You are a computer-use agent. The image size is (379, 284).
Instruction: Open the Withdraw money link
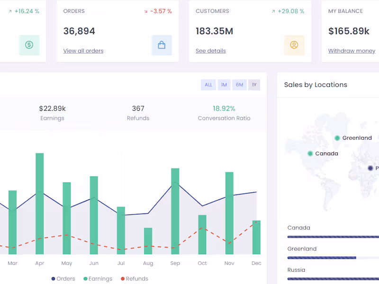pyautogui.click(x=352, y=51)
